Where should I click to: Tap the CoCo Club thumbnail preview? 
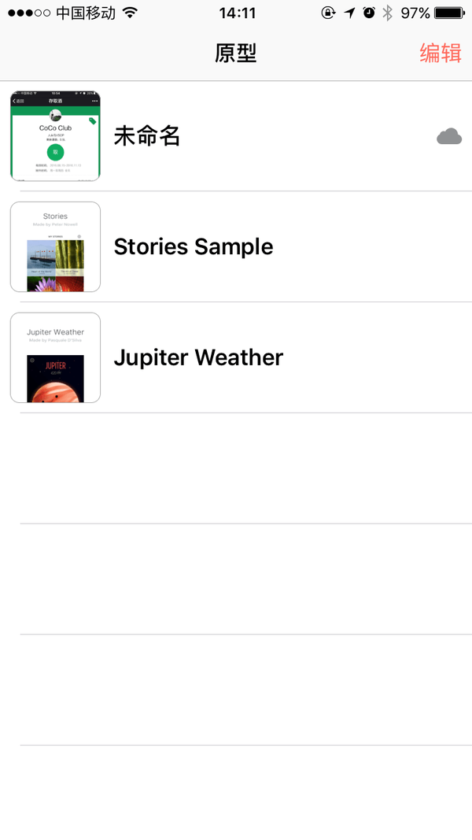click(55, 136)
